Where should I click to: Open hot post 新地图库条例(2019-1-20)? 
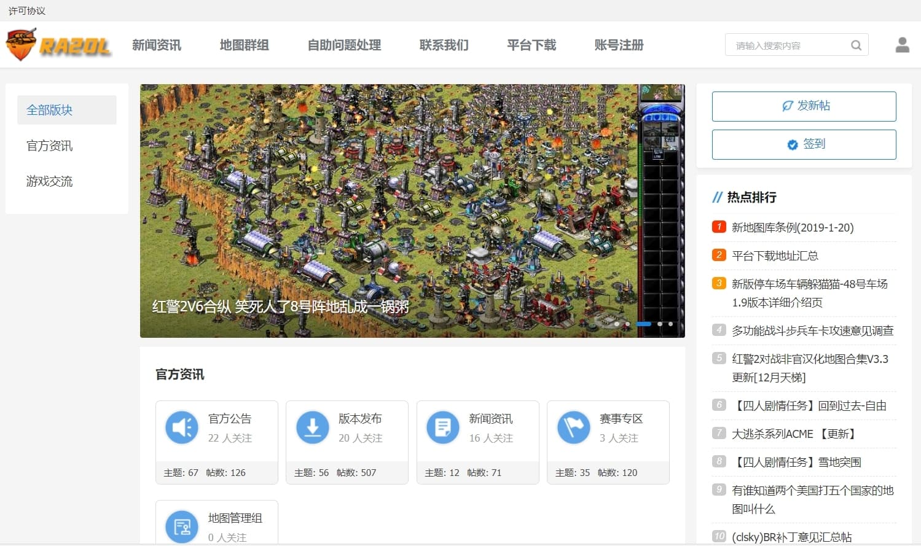click(x=793, y=228)
